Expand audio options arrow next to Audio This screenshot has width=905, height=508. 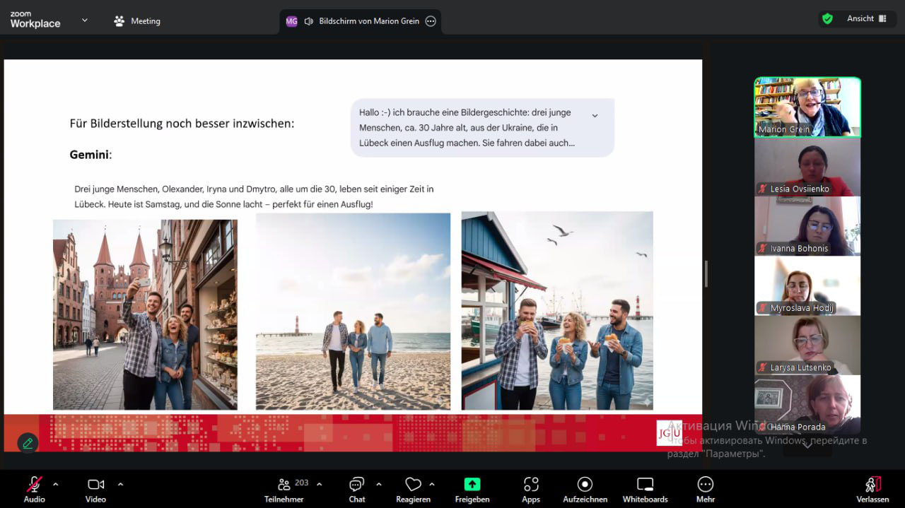pos(56,485)
